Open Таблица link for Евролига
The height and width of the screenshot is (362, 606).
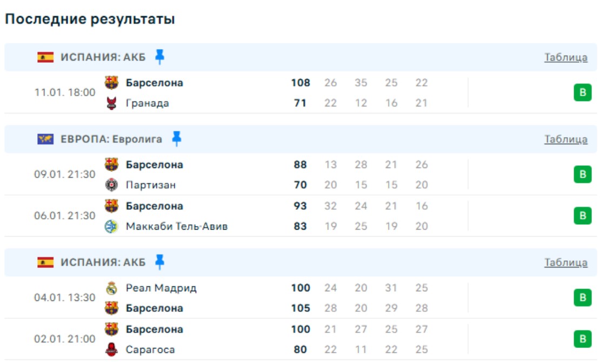(565, 139)
